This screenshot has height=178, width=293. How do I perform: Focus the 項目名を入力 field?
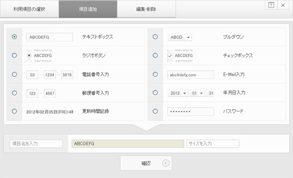36,144
